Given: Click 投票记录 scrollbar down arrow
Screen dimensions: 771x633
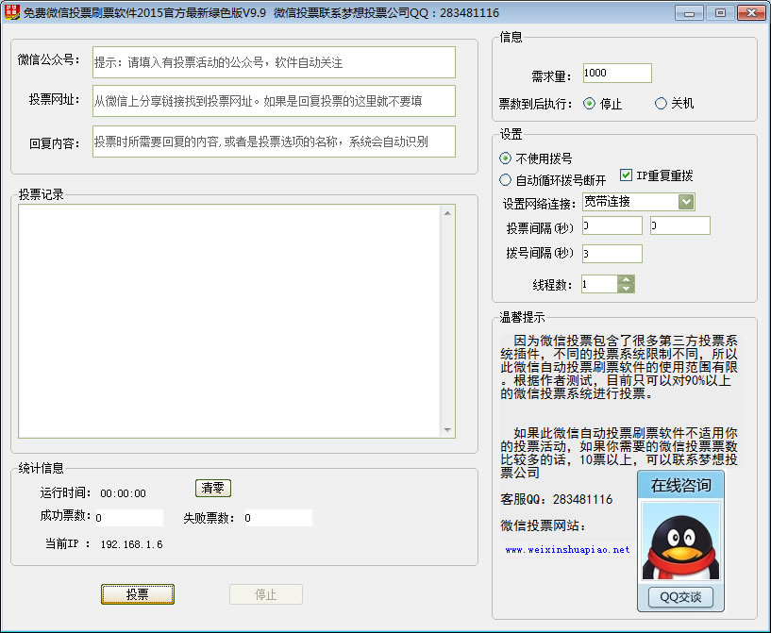Looking at the screenshot, I should pos(447,429).
